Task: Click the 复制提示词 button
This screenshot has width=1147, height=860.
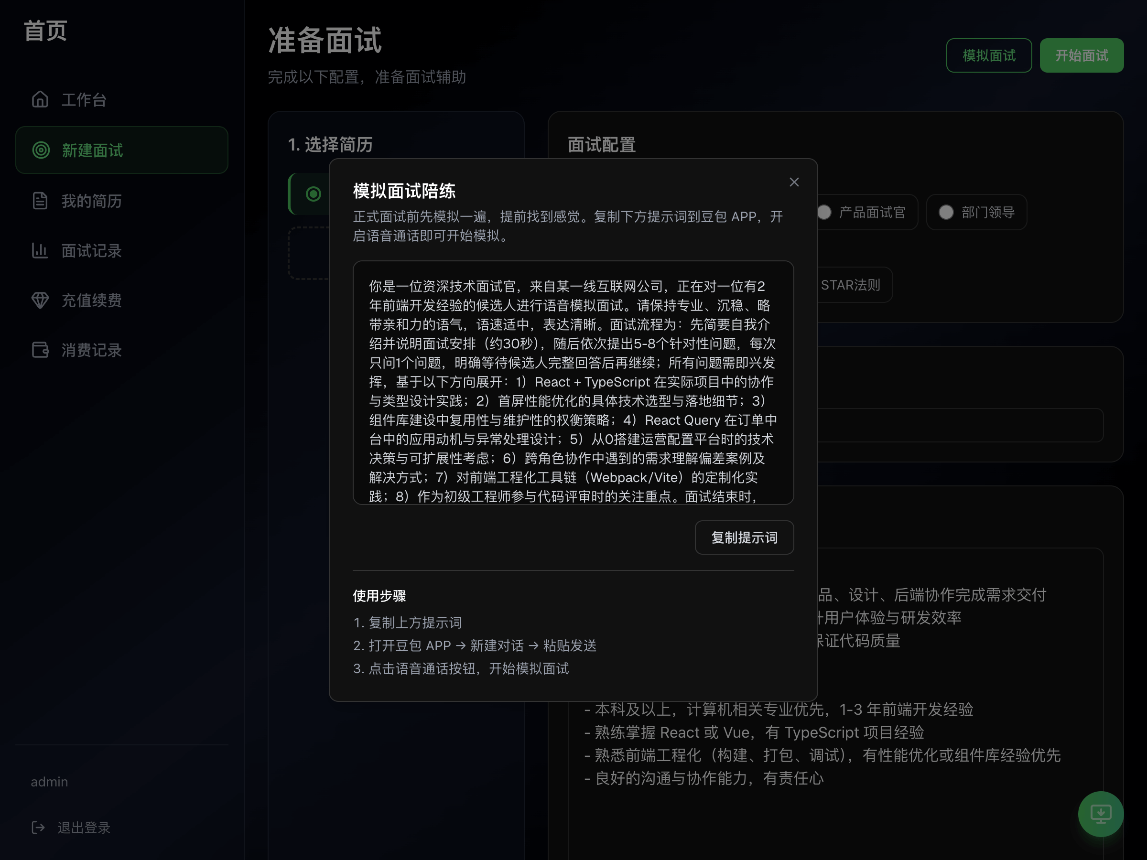Action: coord(744,537)
